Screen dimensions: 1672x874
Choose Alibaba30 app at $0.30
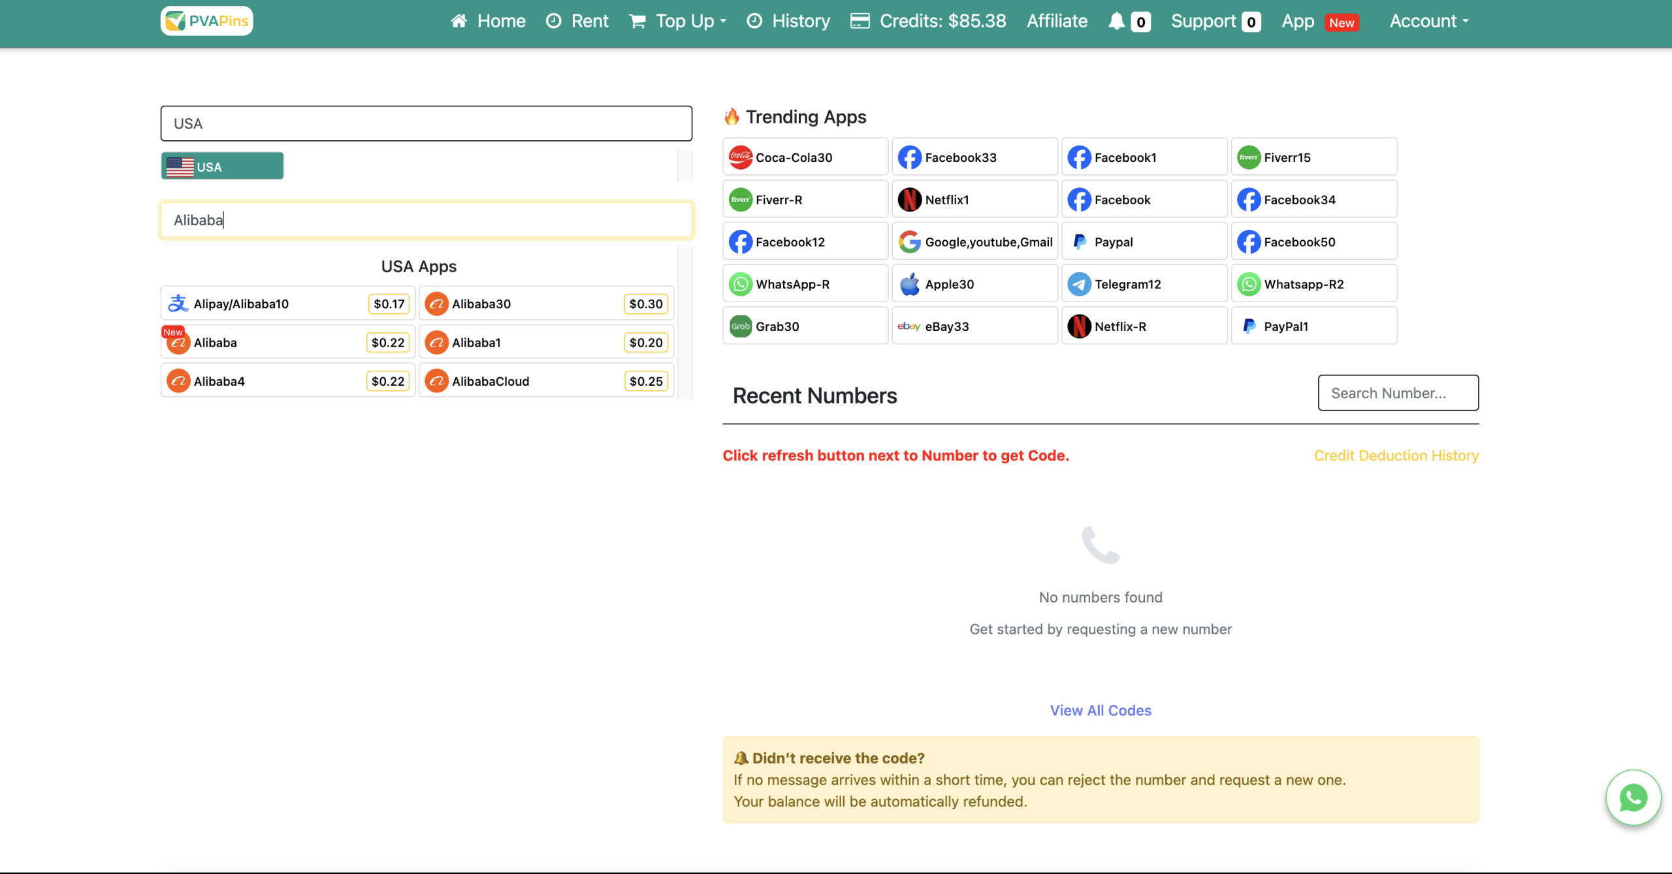pos(546,304)
